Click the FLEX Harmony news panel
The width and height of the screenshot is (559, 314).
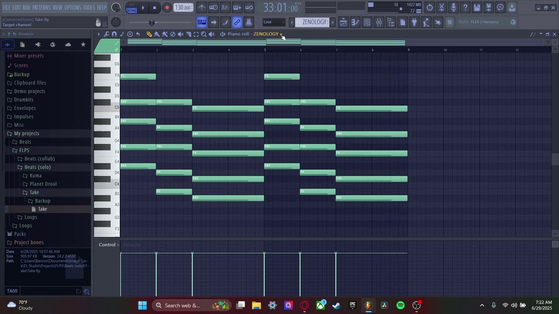[487, 22]
